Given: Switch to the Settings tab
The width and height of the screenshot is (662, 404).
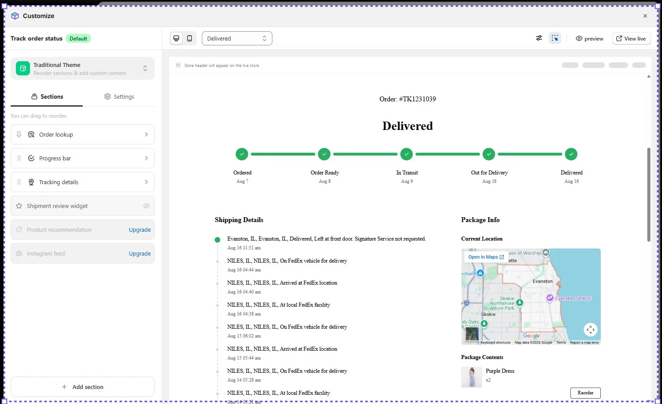Looking at the screenshot, I should pos(119,96).
